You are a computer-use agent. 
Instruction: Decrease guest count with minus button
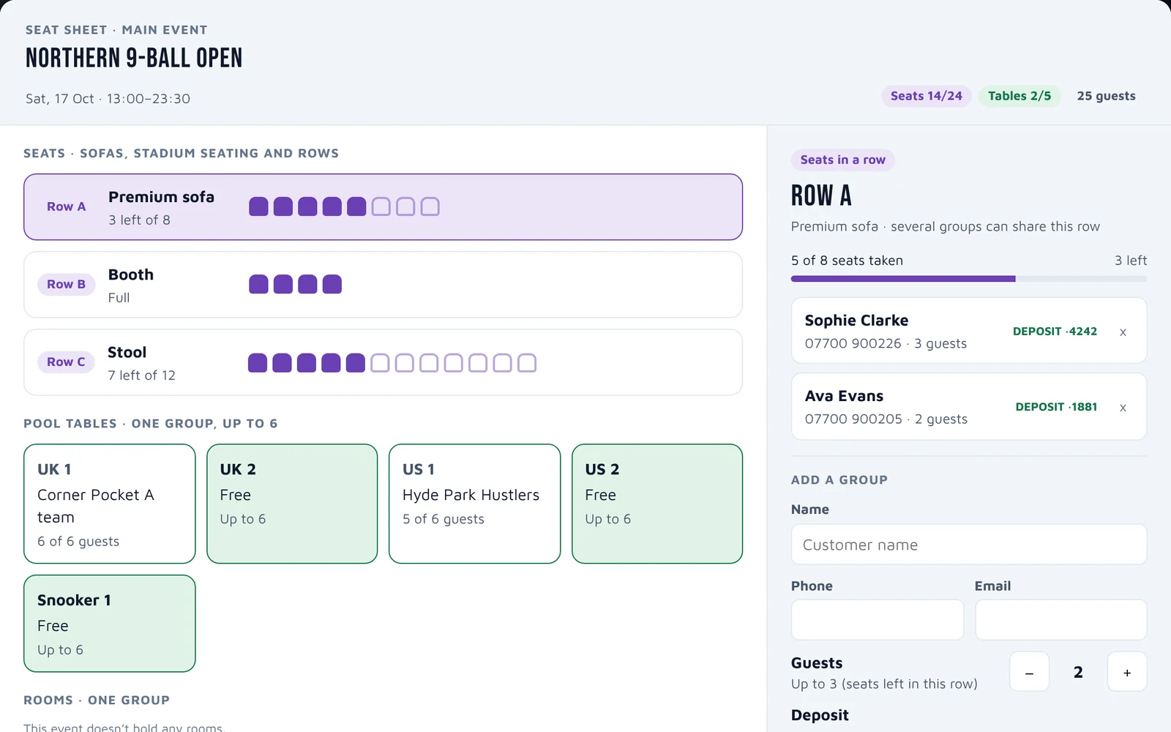[x=1029, y=672]
